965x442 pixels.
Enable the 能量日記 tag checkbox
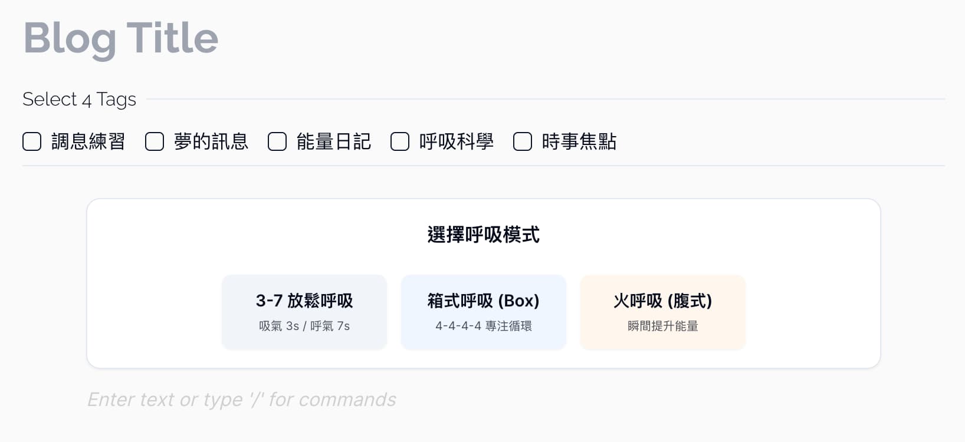point(277,142)
